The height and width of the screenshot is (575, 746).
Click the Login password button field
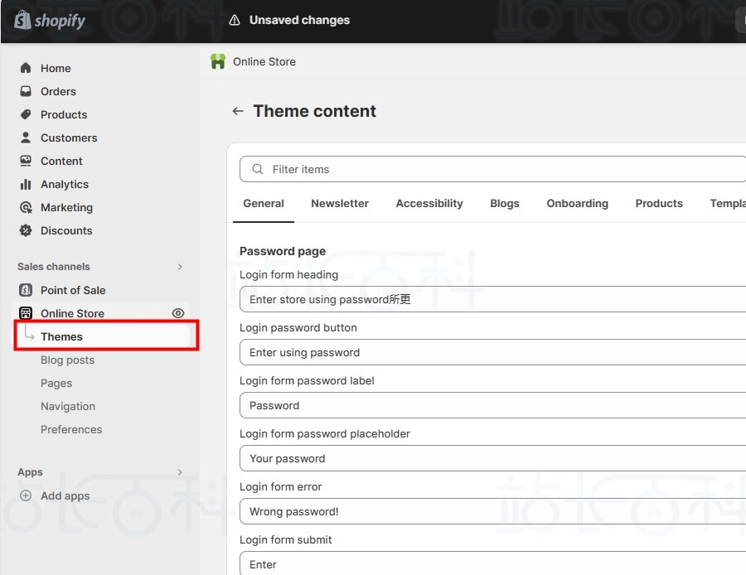pyautogui.click(x=492, y=352)
